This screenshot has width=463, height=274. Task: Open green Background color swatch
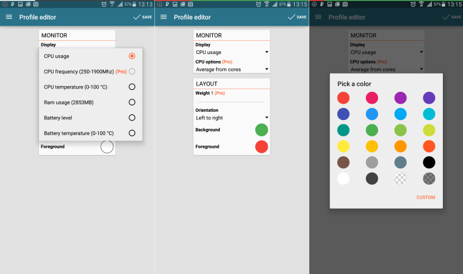coord(261,130)
